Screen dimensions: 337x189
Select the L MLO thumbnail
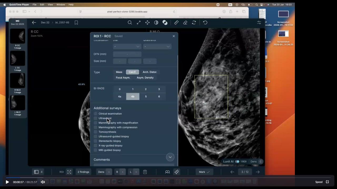(17, 103)
